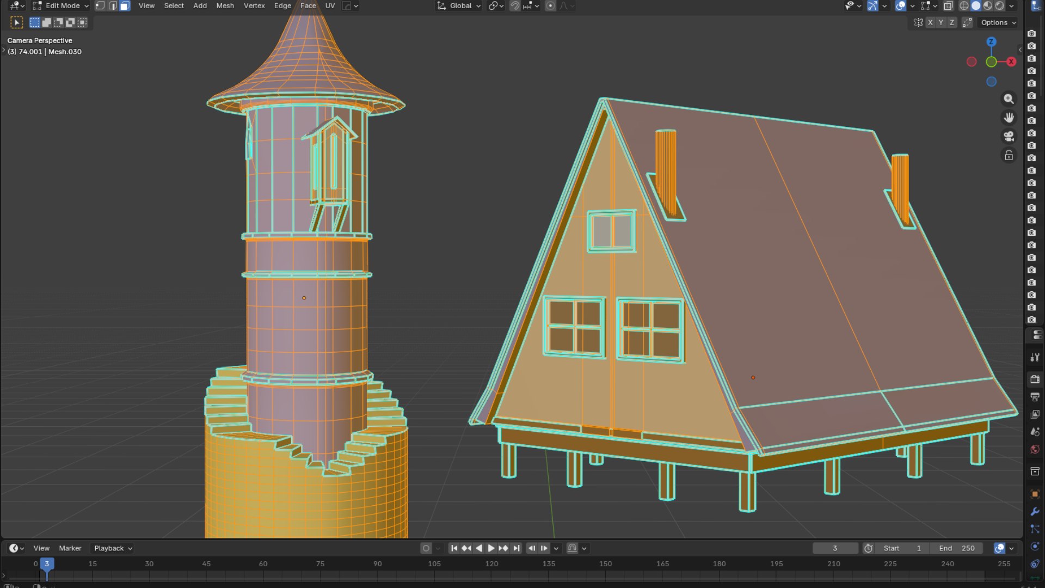The height and width of the screenshot is (588, 1045).
Task: Expand viewport shading options arrow
Action: [x=1012, y=6]
